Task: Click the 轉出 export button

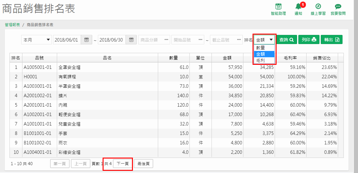Action: tap(331, 40)
